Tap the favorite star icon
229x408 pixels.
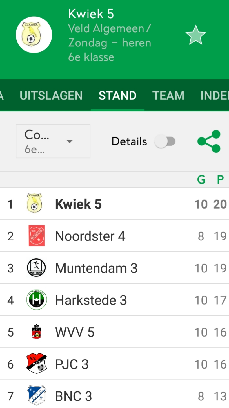[196, 35]
